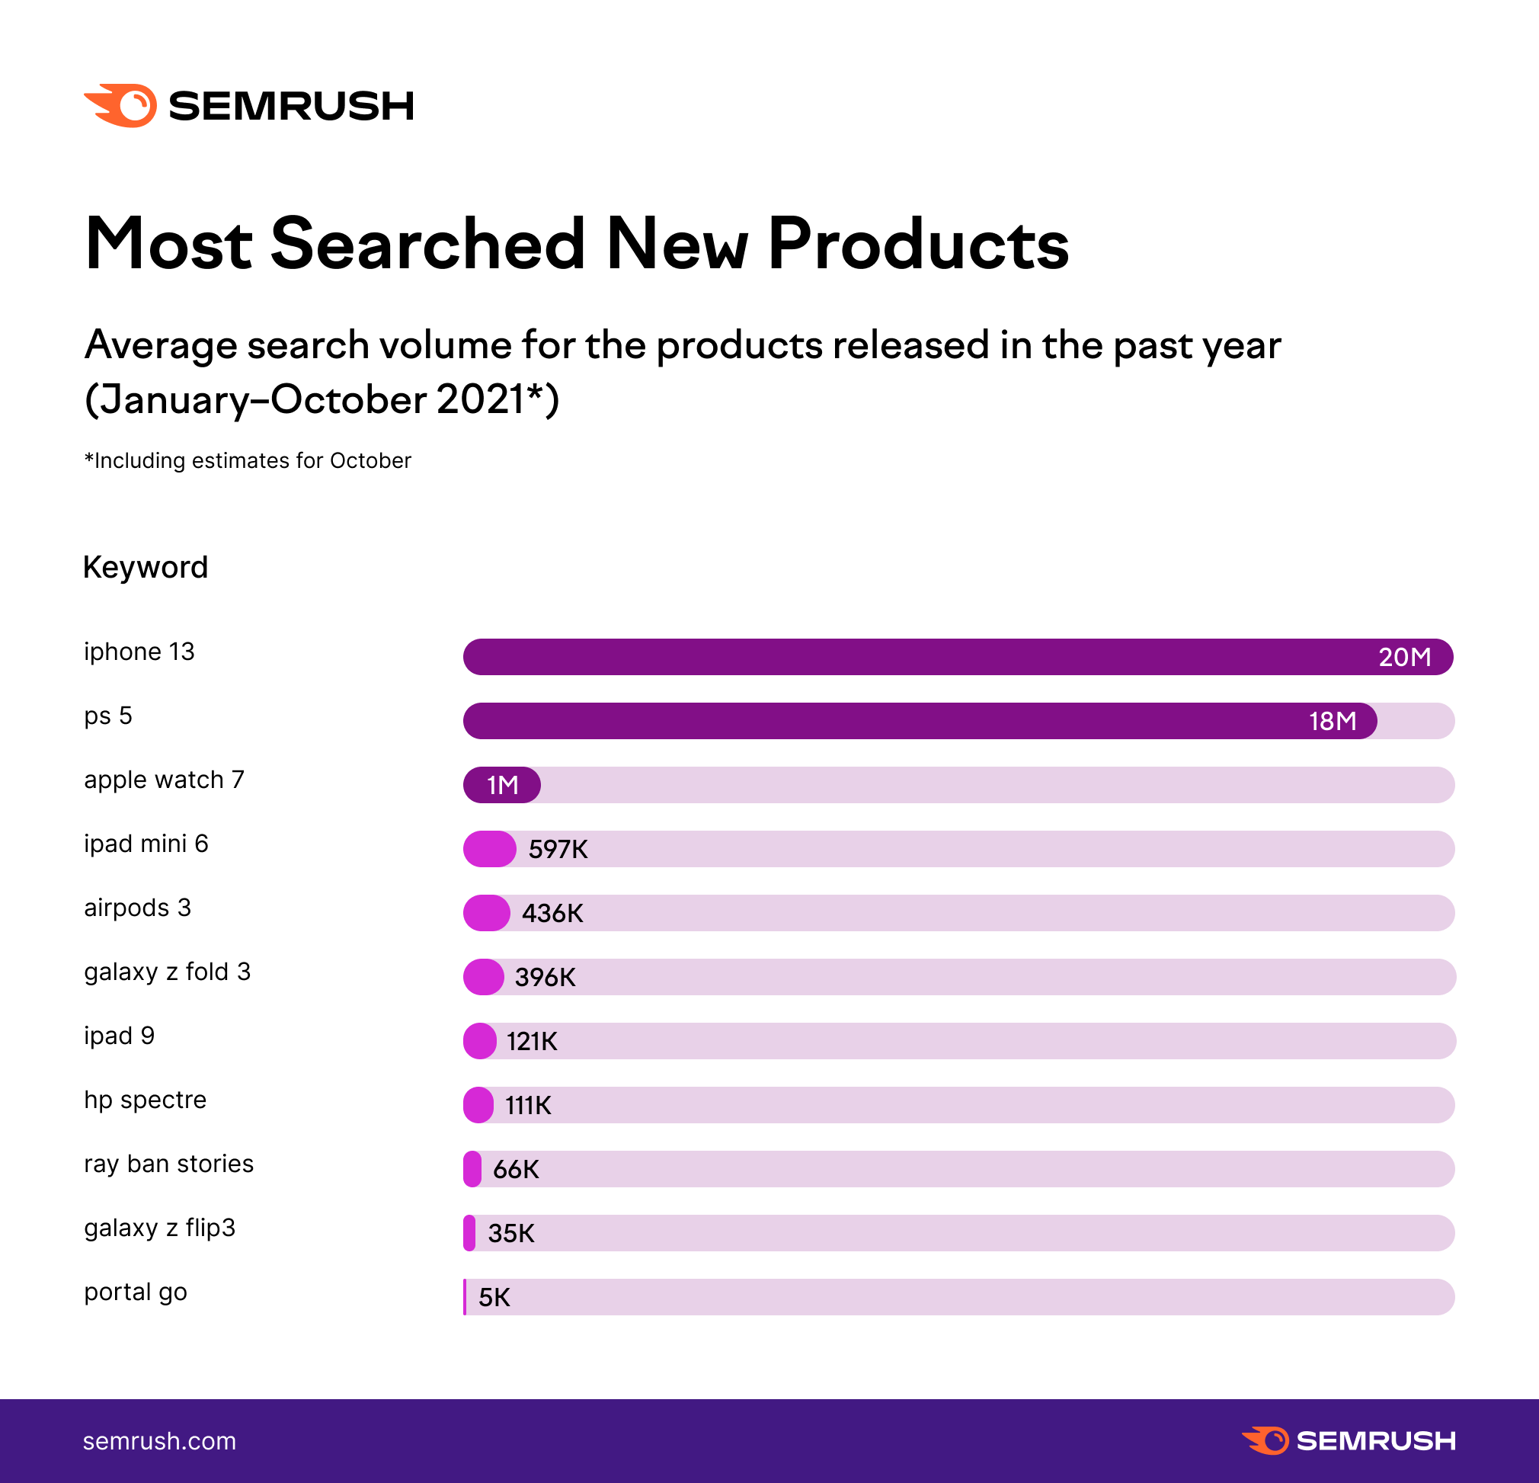
Task: Select the portal go keyword label
Action: 136,1292
